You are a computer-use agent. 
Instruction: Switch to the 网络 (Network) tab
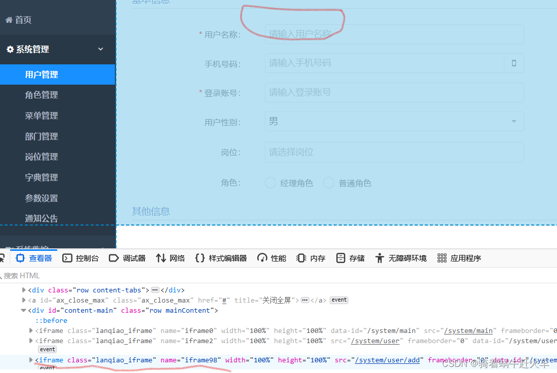click(x=170, y=258)
